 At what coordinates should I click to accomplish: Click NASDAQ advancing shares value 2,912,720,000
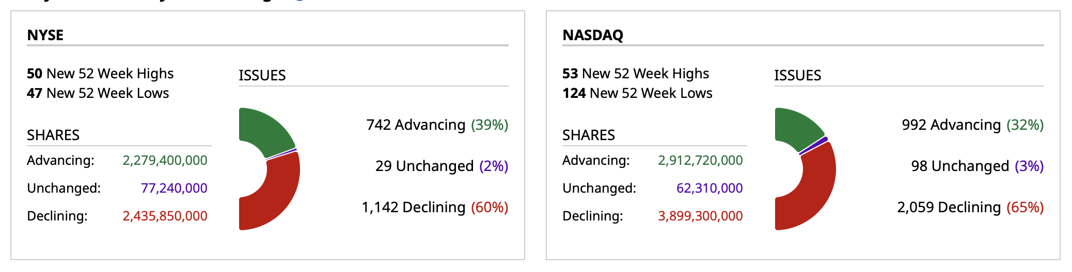[x=700, y=160]
